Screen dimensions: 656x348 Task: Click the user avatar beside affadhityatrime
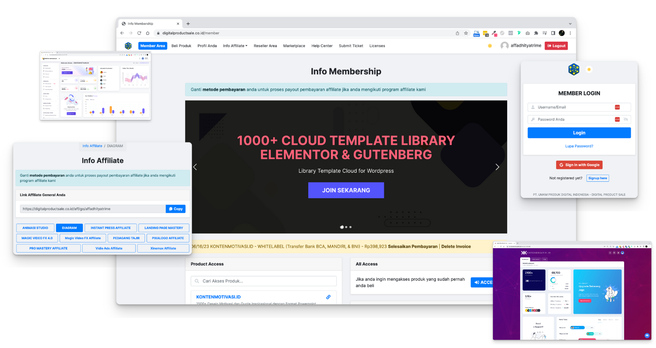pos(504,46)
